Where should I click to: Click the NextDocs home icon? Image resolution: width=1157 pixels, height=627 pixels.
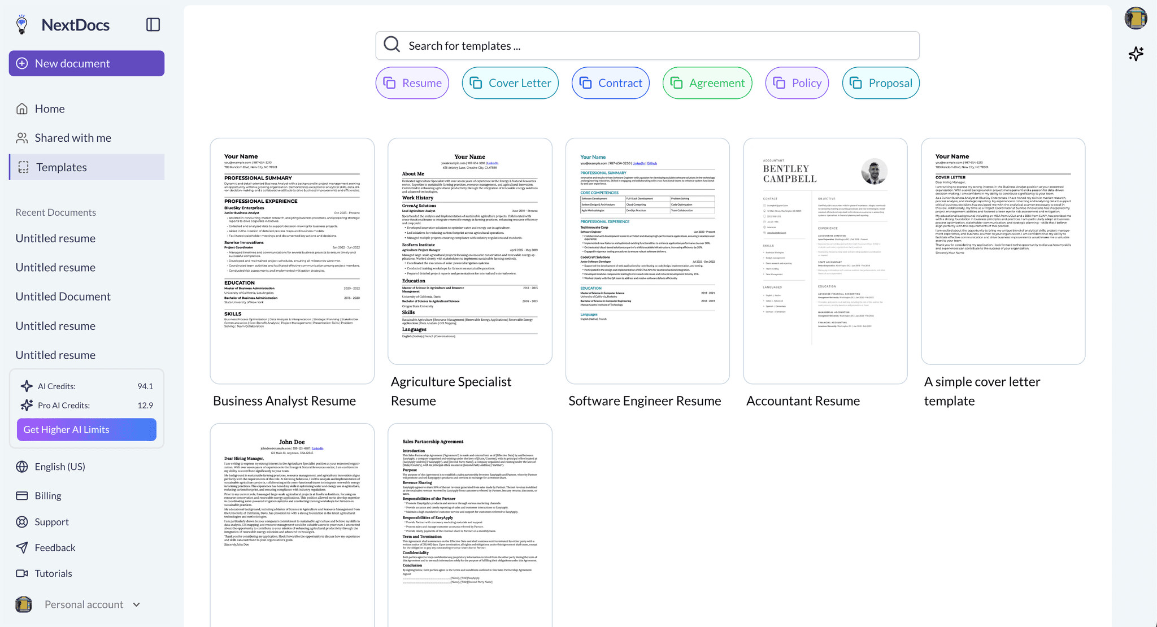pyautogui.click(x=23, y=23)
